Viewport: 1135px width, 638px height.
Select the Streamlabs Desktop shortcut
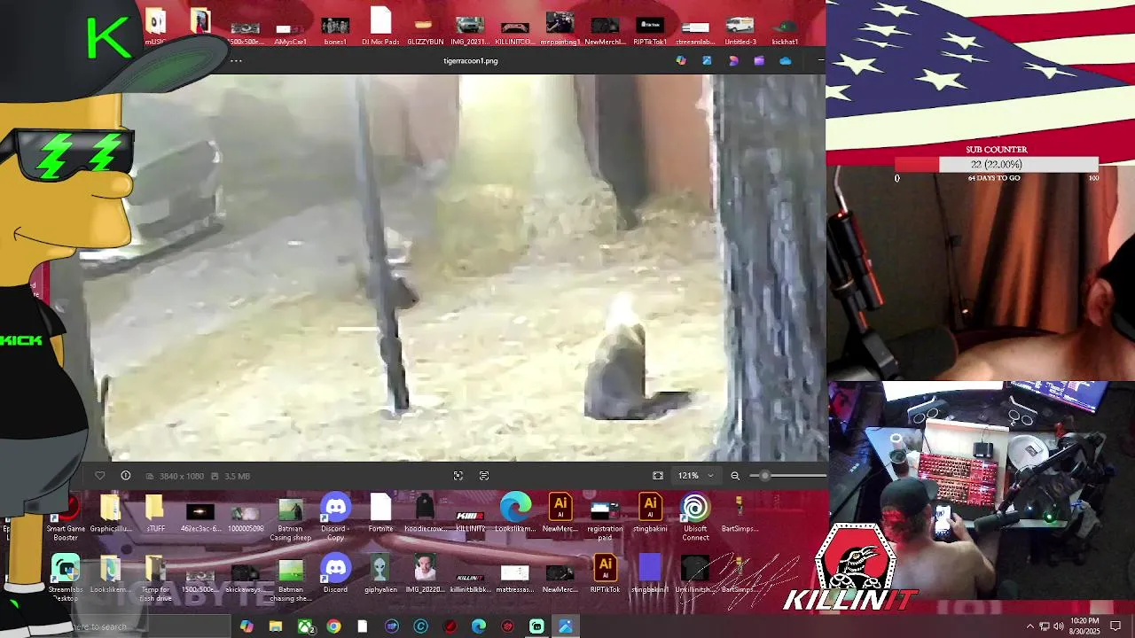66,578
